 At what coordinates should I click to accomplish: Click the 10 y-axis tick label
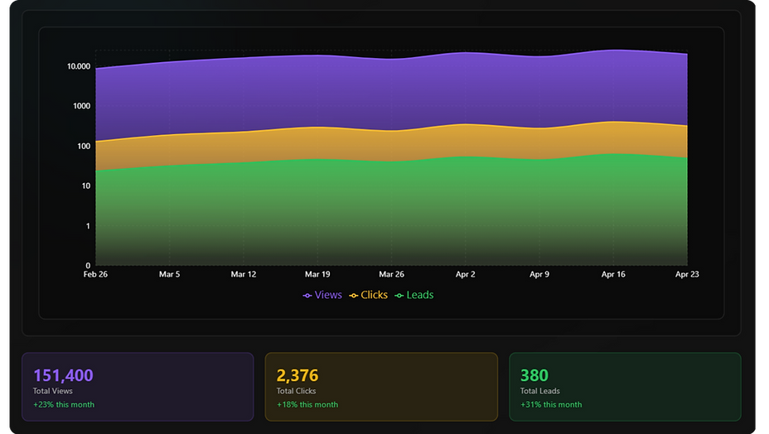[86, 186]
